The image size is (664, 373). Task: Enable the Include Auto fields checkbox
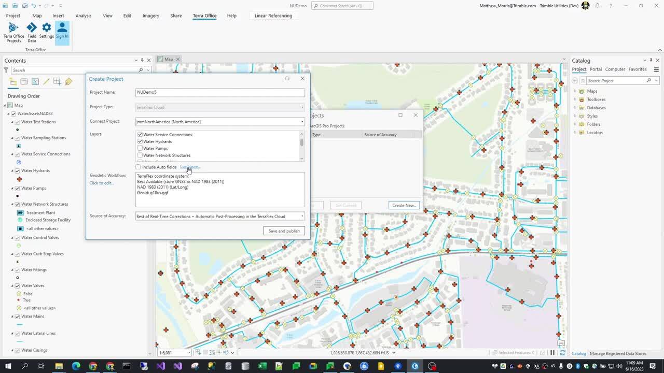(x=138, y=167)
